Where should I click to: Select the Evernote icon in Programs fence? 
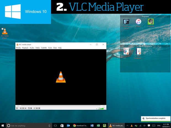[x=151, y=23]
